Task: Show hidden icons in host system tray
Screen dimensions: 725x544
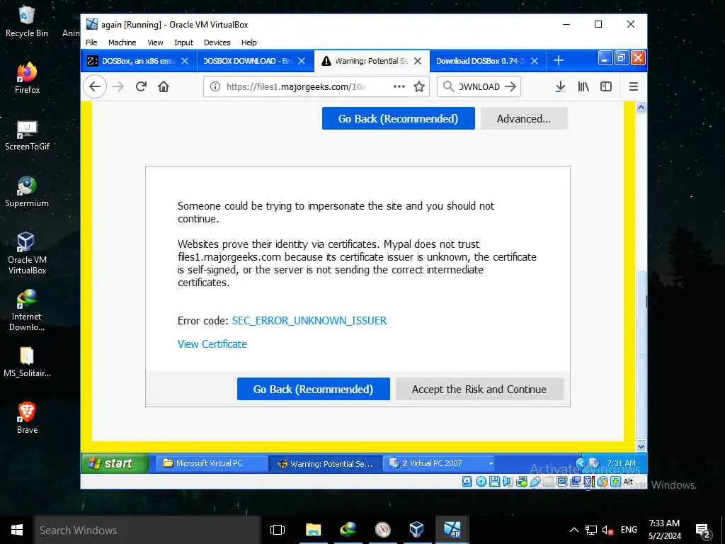Action: [573, 530]
